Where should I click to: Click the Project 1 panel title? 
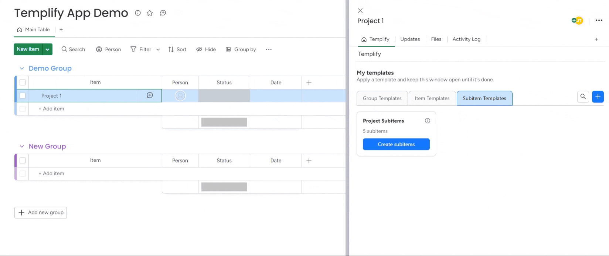[x=371, y=21]
